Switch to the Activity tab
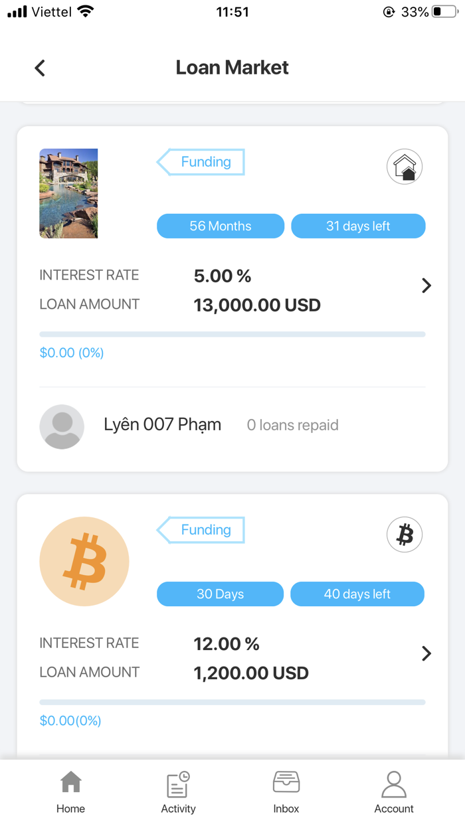Image resolution: width=465 pixels, height=826 pixels. click(x=178, y=791)
